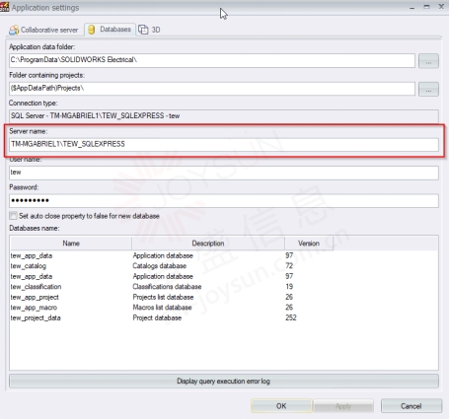Click the Apply button
The width and height of the screenshot is (450, 420).
coord(343,406)
